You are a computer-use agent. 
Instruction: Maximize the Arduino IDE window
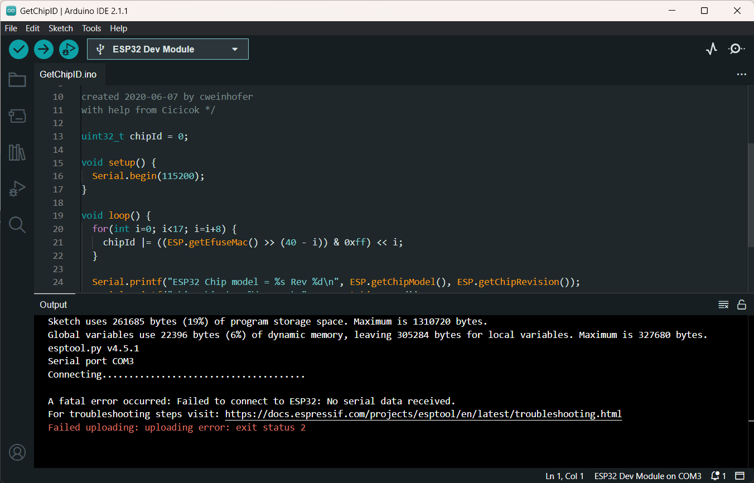pos(704,11)
